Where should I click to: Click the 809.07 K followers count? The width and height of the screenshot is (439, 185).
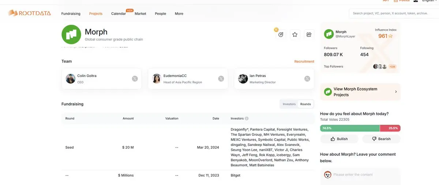pos(333,55)
